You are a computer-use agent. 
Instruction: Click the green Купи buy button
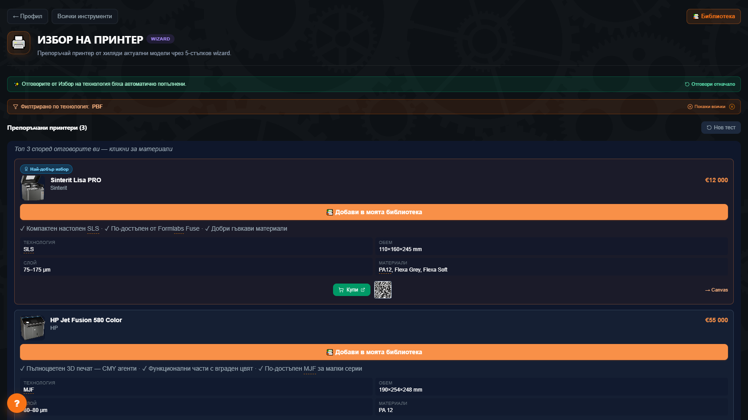coord(352,290)
